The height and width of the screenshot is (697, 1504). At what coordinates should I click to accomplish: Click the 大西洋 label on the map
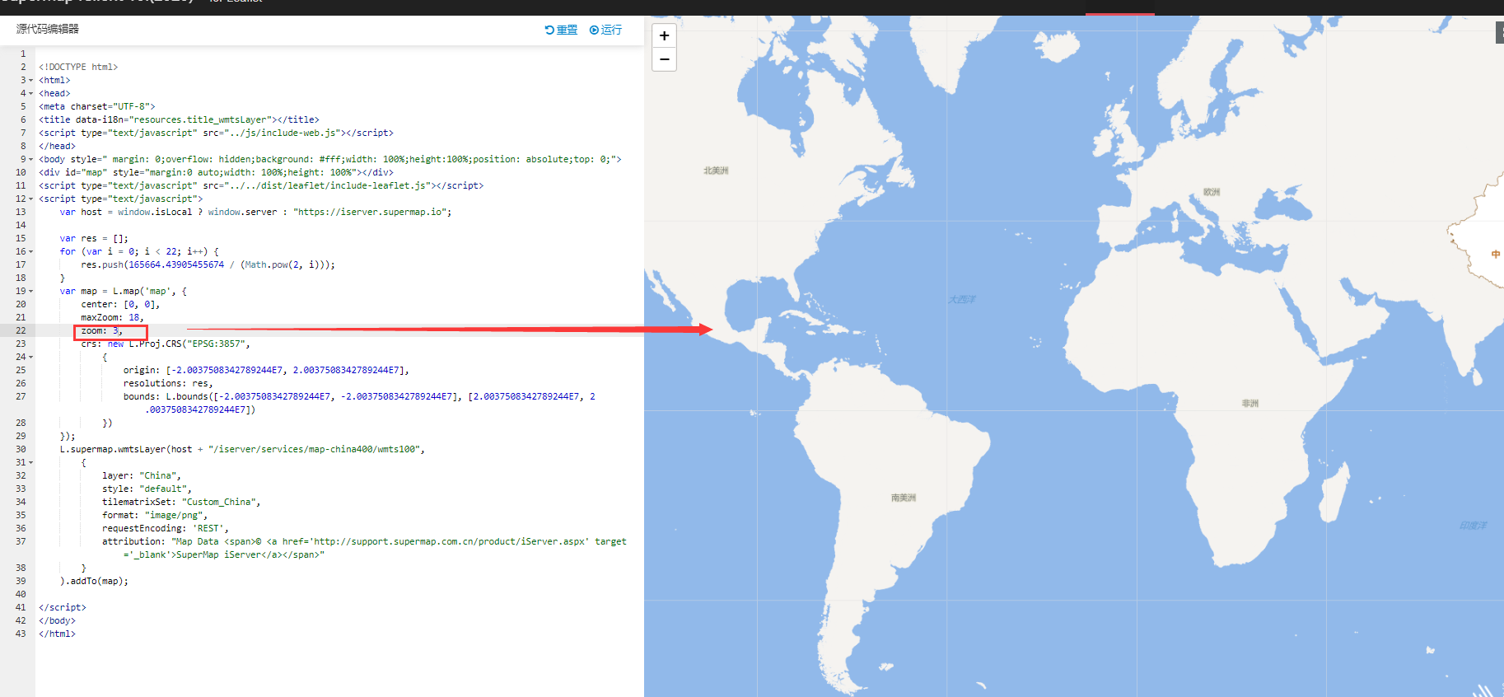[962, 299]
